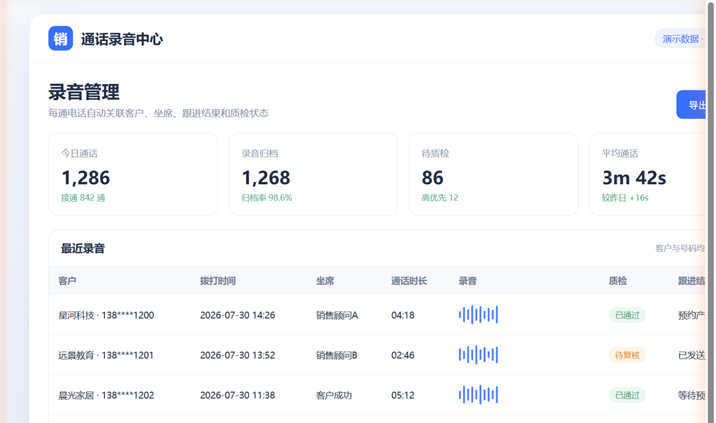This screenshot has width=716, height=423.
Task: Click the agent name 销售顾问B
Action: click(x=337, y=355)
